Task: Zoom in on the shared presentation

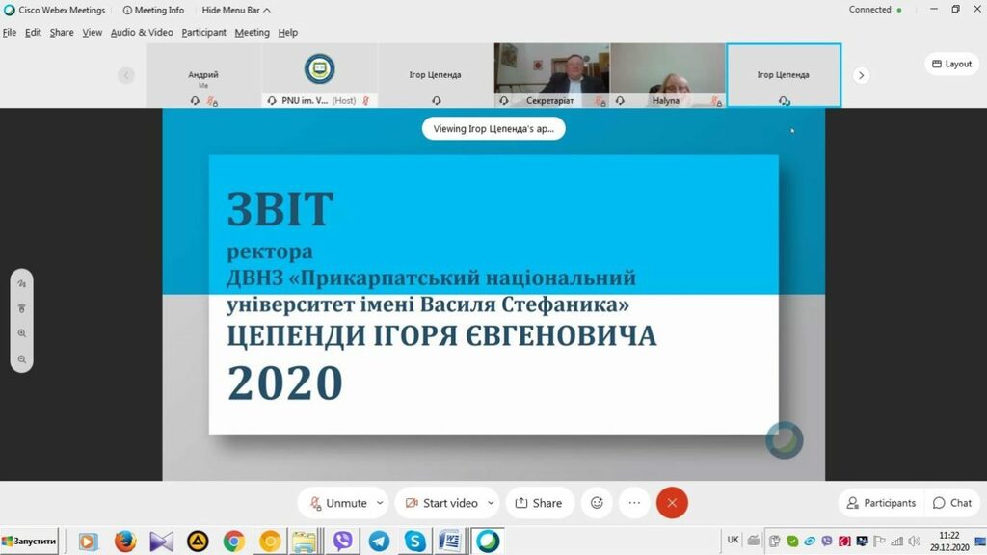Action: pyautogui.click(x=21, y=333)
